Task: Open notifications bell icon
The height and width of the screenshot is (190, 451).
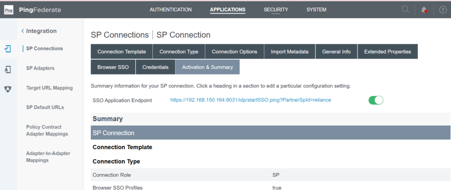Action: [424, 10]
